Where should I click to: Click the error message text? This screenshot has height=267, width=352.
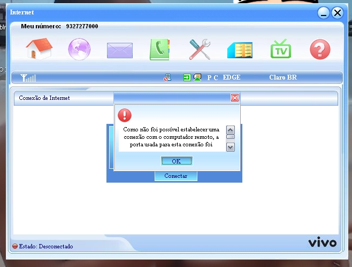point(171,137)
